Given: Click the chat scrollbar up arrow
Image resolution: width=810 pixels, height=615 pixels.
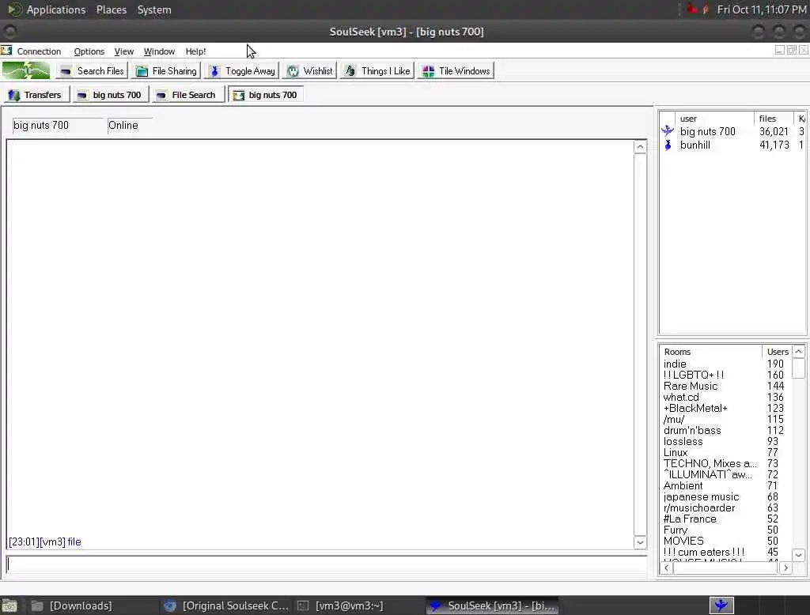Looking at the screenshot, I should pos(640,147).
